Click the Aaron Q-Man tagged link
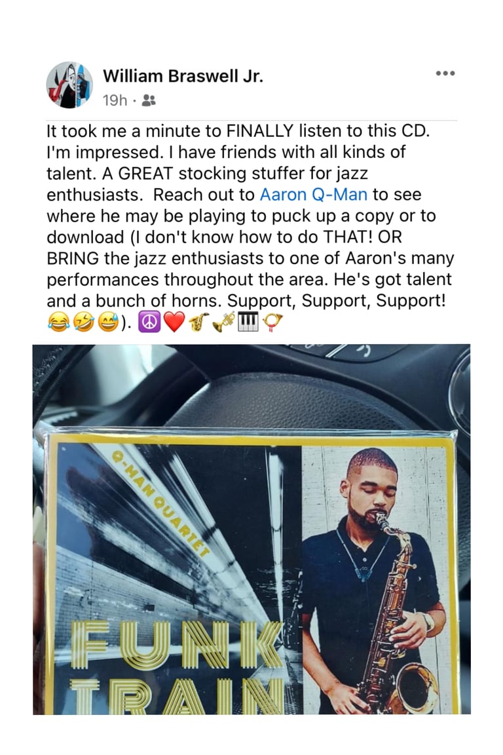This screenshot has width=503, height=755. [313, 195]
